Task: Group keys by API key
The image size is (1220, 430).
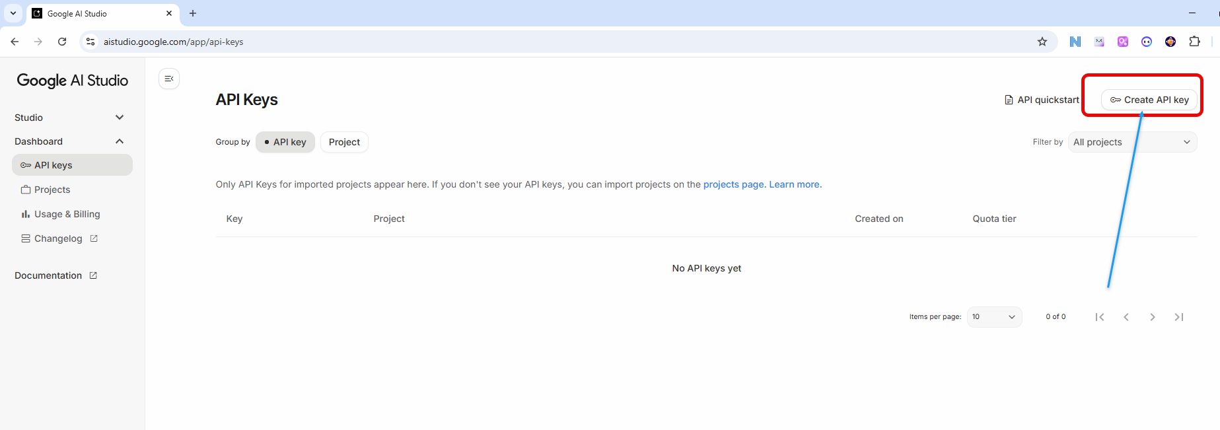Action: (x=285, y=142)
